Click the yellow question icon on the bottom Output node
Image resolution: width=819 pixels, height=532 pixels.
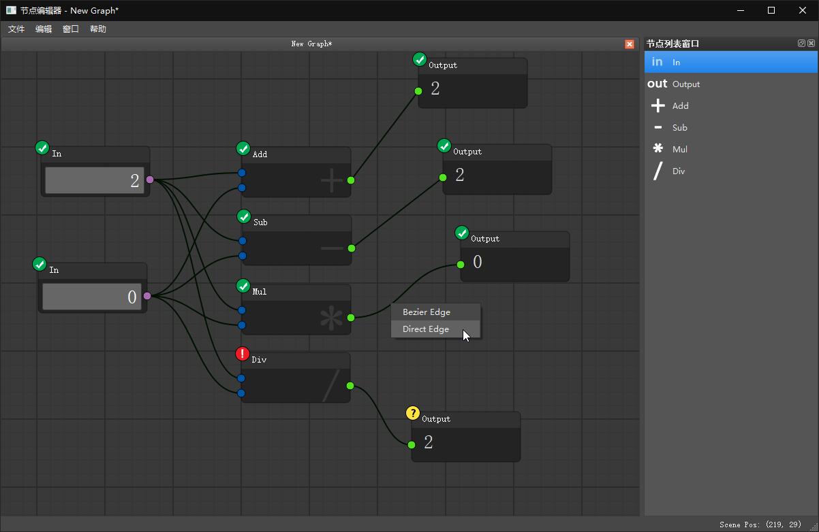[413, 413]
